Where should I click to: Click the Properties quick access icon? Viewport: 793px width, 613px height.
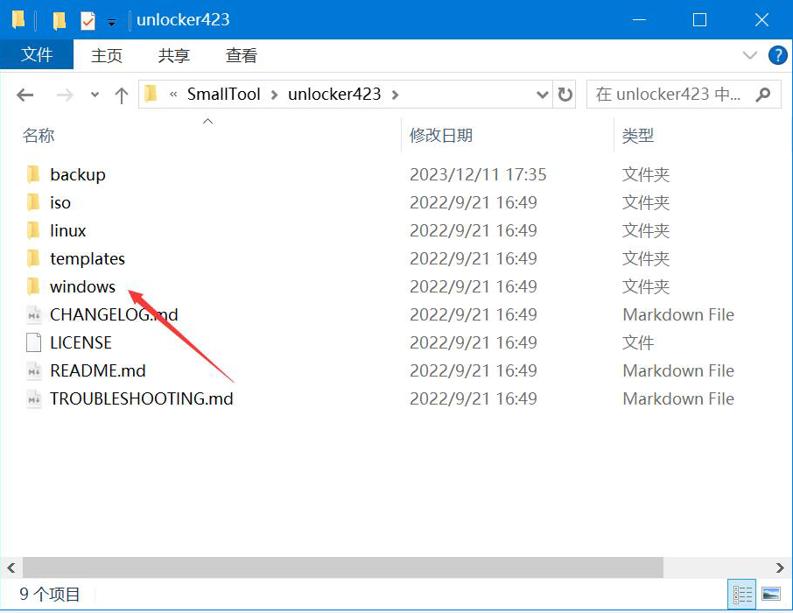point(88,20)
